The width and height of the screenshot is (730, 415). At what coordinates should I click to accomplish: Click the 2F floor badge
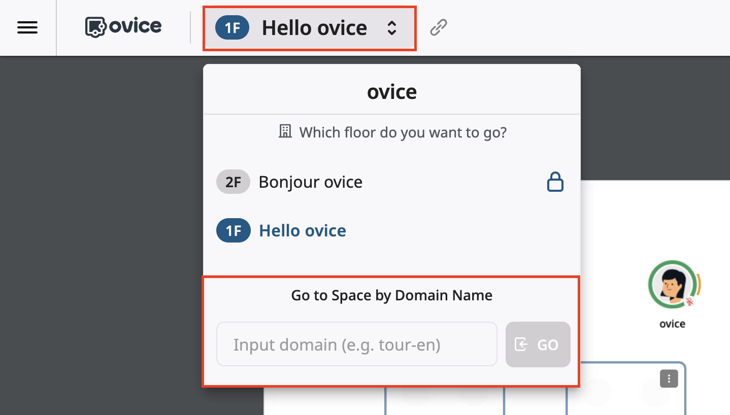click(x=233, y=182)
